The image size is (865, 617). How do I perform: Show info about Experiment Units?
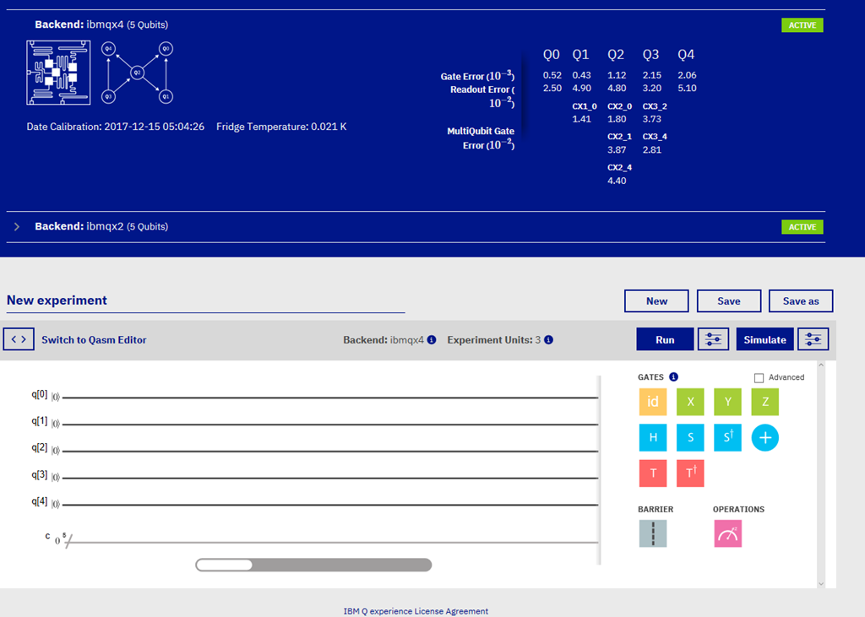coord(548,339)
